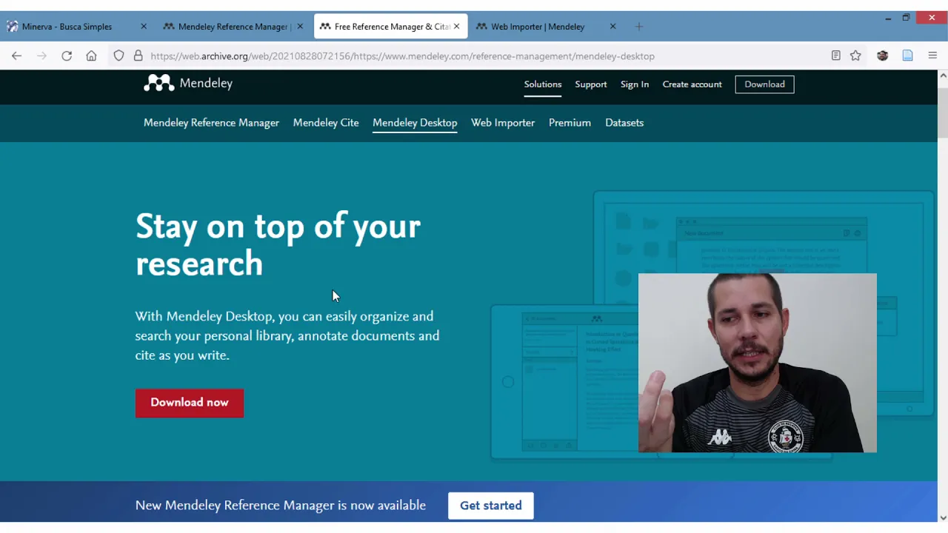
Task: Click the scrollbar up arrow
Action: (943, 76)
